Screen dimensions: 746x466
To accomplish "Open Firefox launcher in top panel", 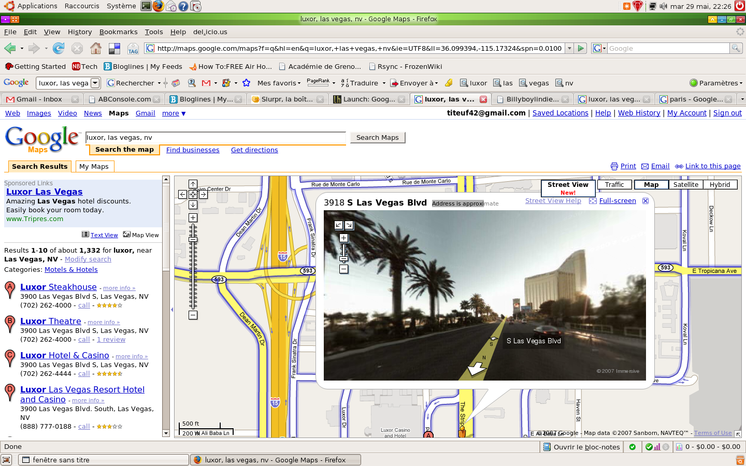I will (x=159, y=6).
